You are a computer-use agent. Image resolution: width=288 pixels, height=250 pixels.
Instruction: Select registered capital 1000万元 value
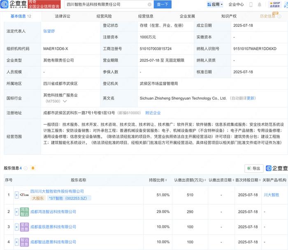tap(148, 37)
